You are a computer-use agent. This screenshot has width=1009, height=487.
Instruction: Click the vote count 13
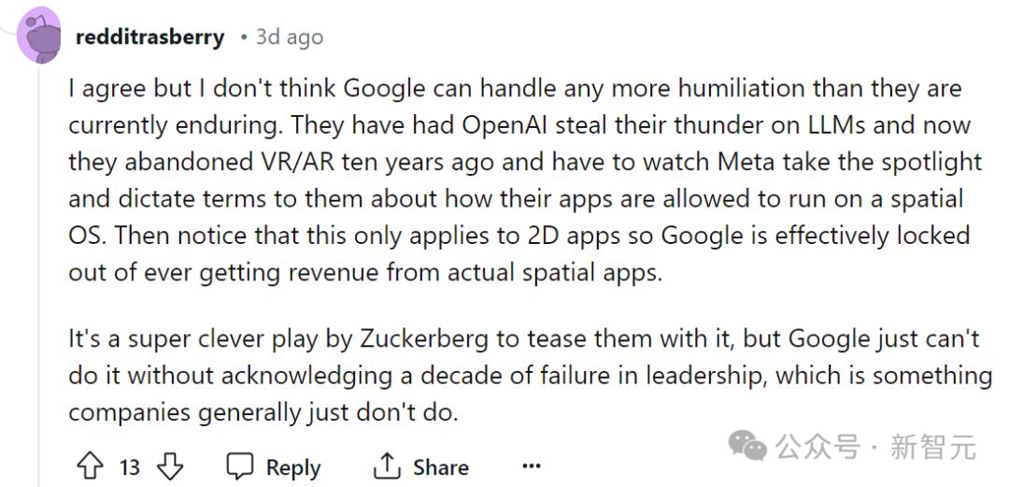130,466
